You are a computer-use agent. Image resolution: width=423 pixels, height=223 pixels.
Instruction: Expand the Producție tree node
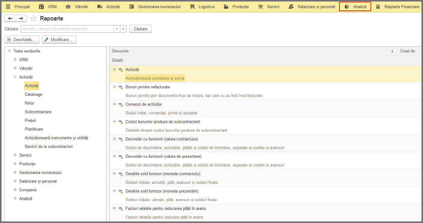pyautogui.click(x=15, y=164)
